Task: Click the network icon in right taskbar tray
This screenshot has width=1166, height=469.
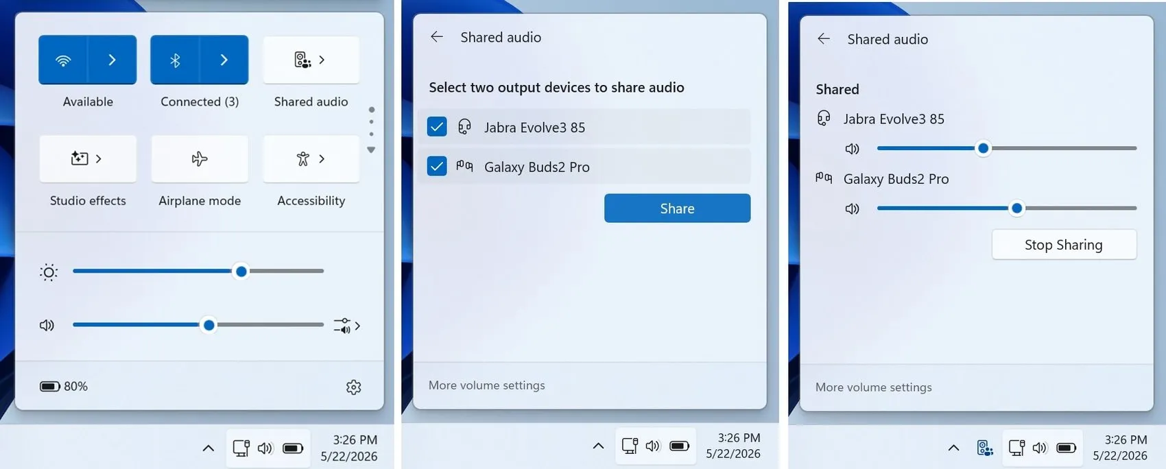Action: tap(1016, 448)
